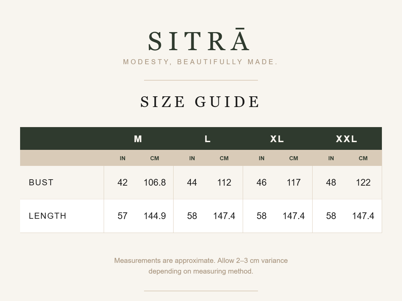
Task: Click the 'Measurements are approximate' note line
Action: click(x=201, y=261)
